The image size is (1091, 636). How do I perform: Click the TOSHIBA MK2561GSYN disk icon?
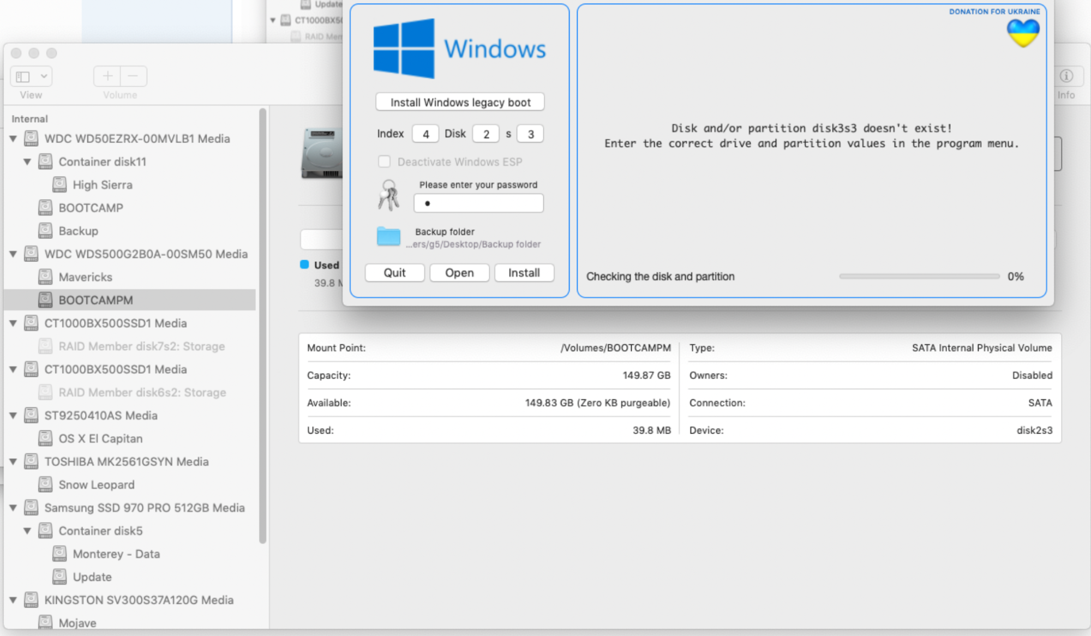click(31, 461)
